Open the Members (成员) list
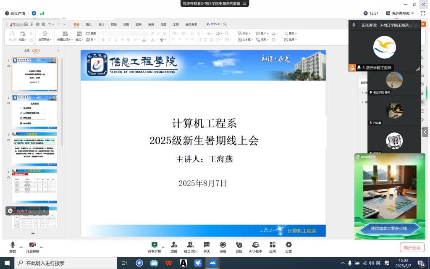 (190, 247)
